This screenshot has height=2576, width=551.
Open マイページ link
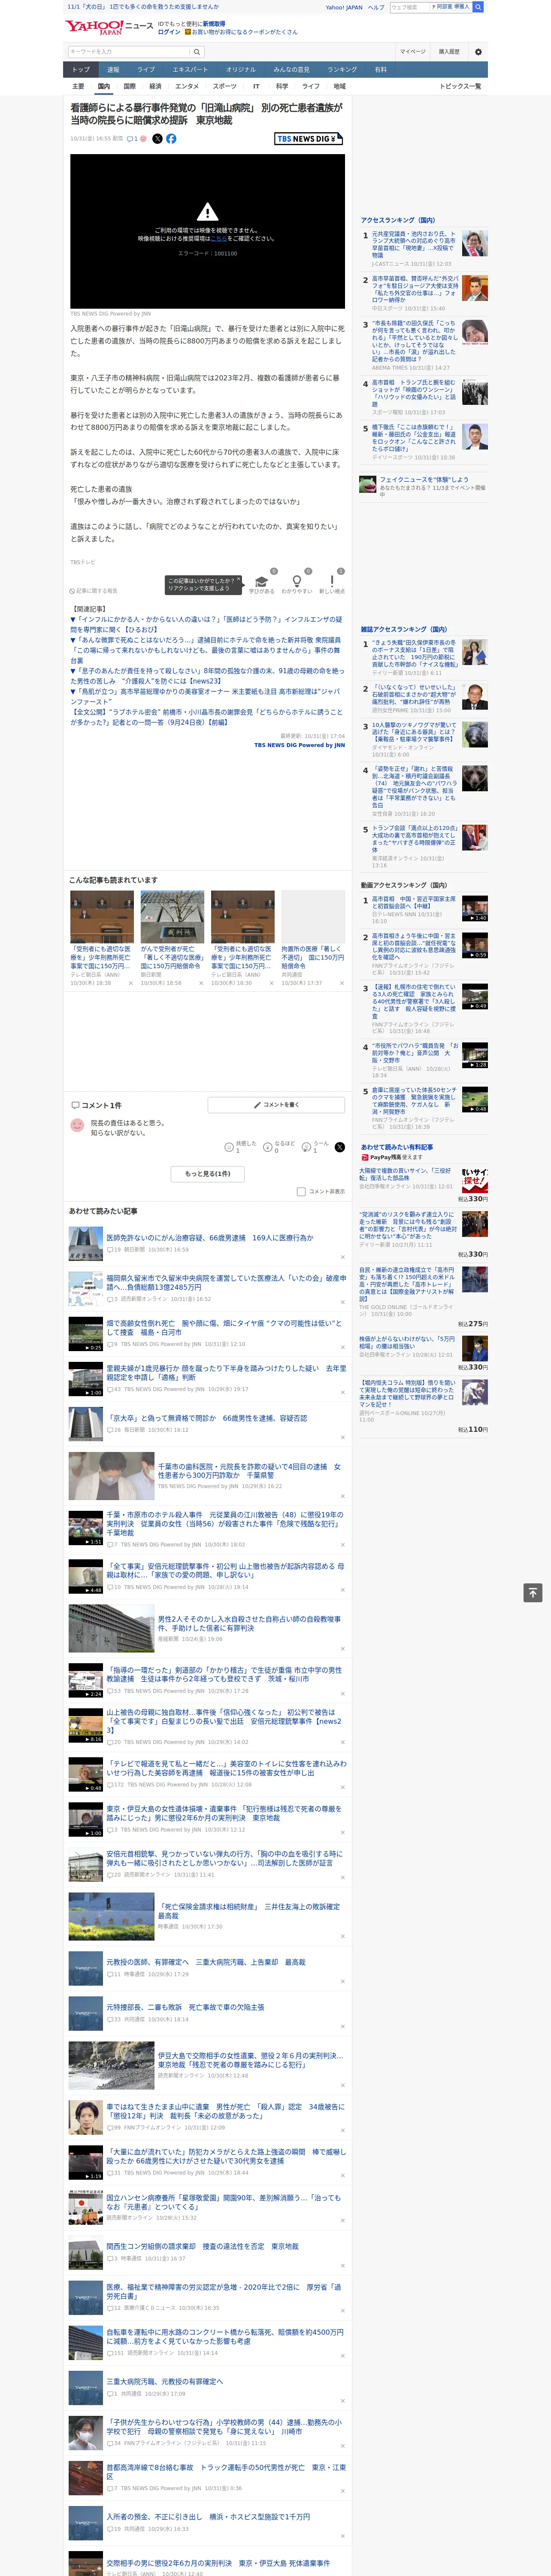tap(412, 51)
